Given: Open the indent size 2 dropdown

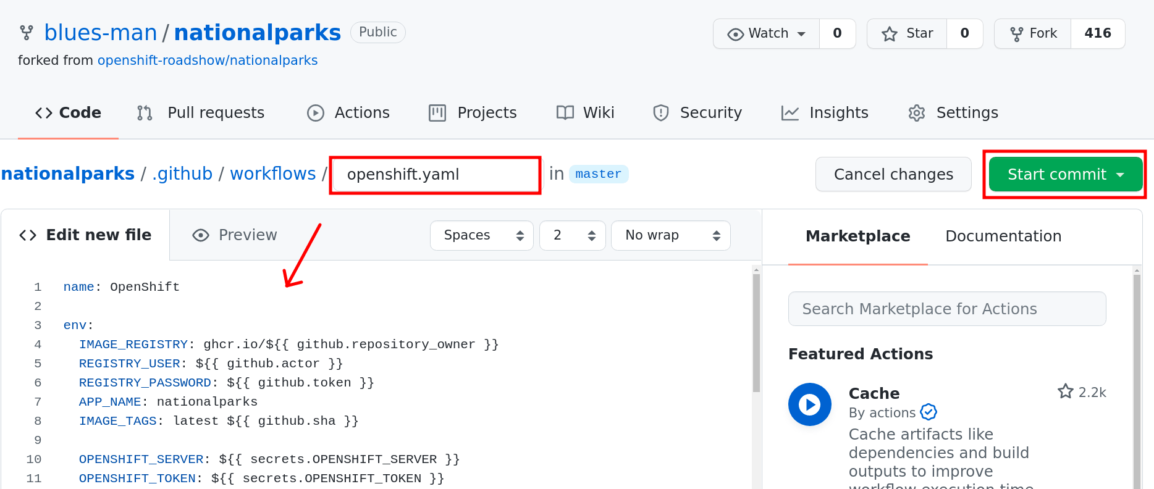Looking at the screenshot, I should pos(573,235).
